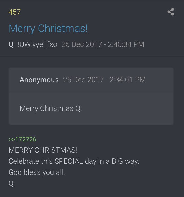The width and height of the screenshot is (184, 197).
Task: Follow the green >>172726 reply link
Action: tap(22, 139)
